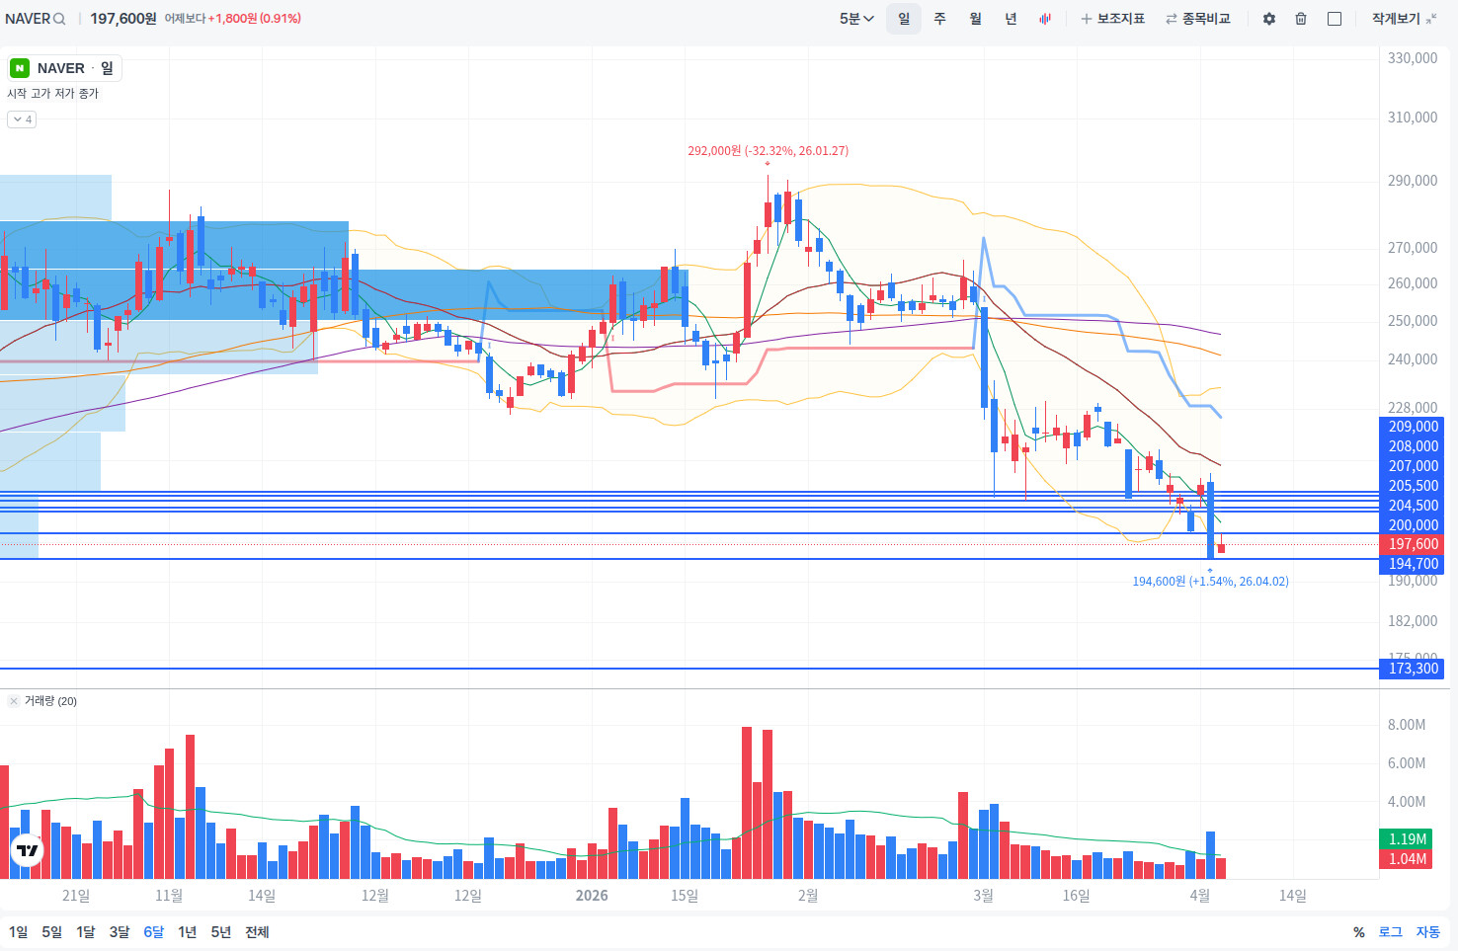Add an indicator with 보조지표 button
Viewport: 1458px width, 951px height.
[1112, 19]
